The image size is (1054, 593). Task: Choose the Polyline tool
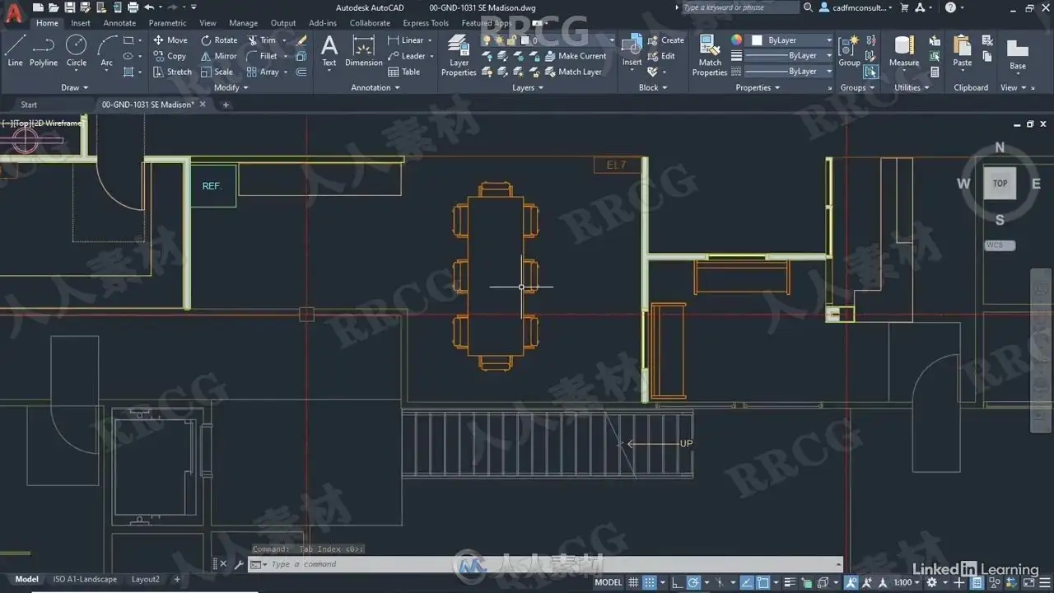(44, 50)
